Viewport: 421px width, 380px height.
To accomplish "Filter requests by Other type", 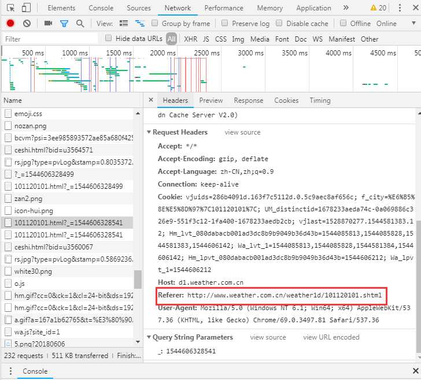I will click(370, 39).
